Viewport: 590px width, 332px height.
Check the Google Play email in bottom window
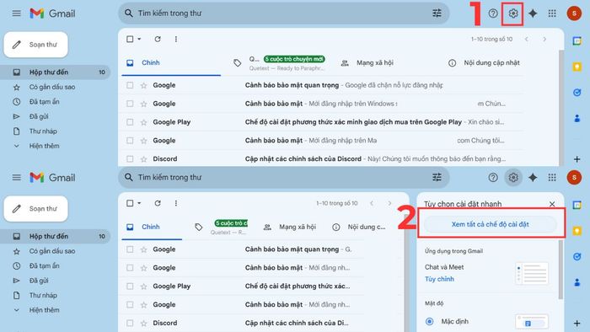[130, 286]
